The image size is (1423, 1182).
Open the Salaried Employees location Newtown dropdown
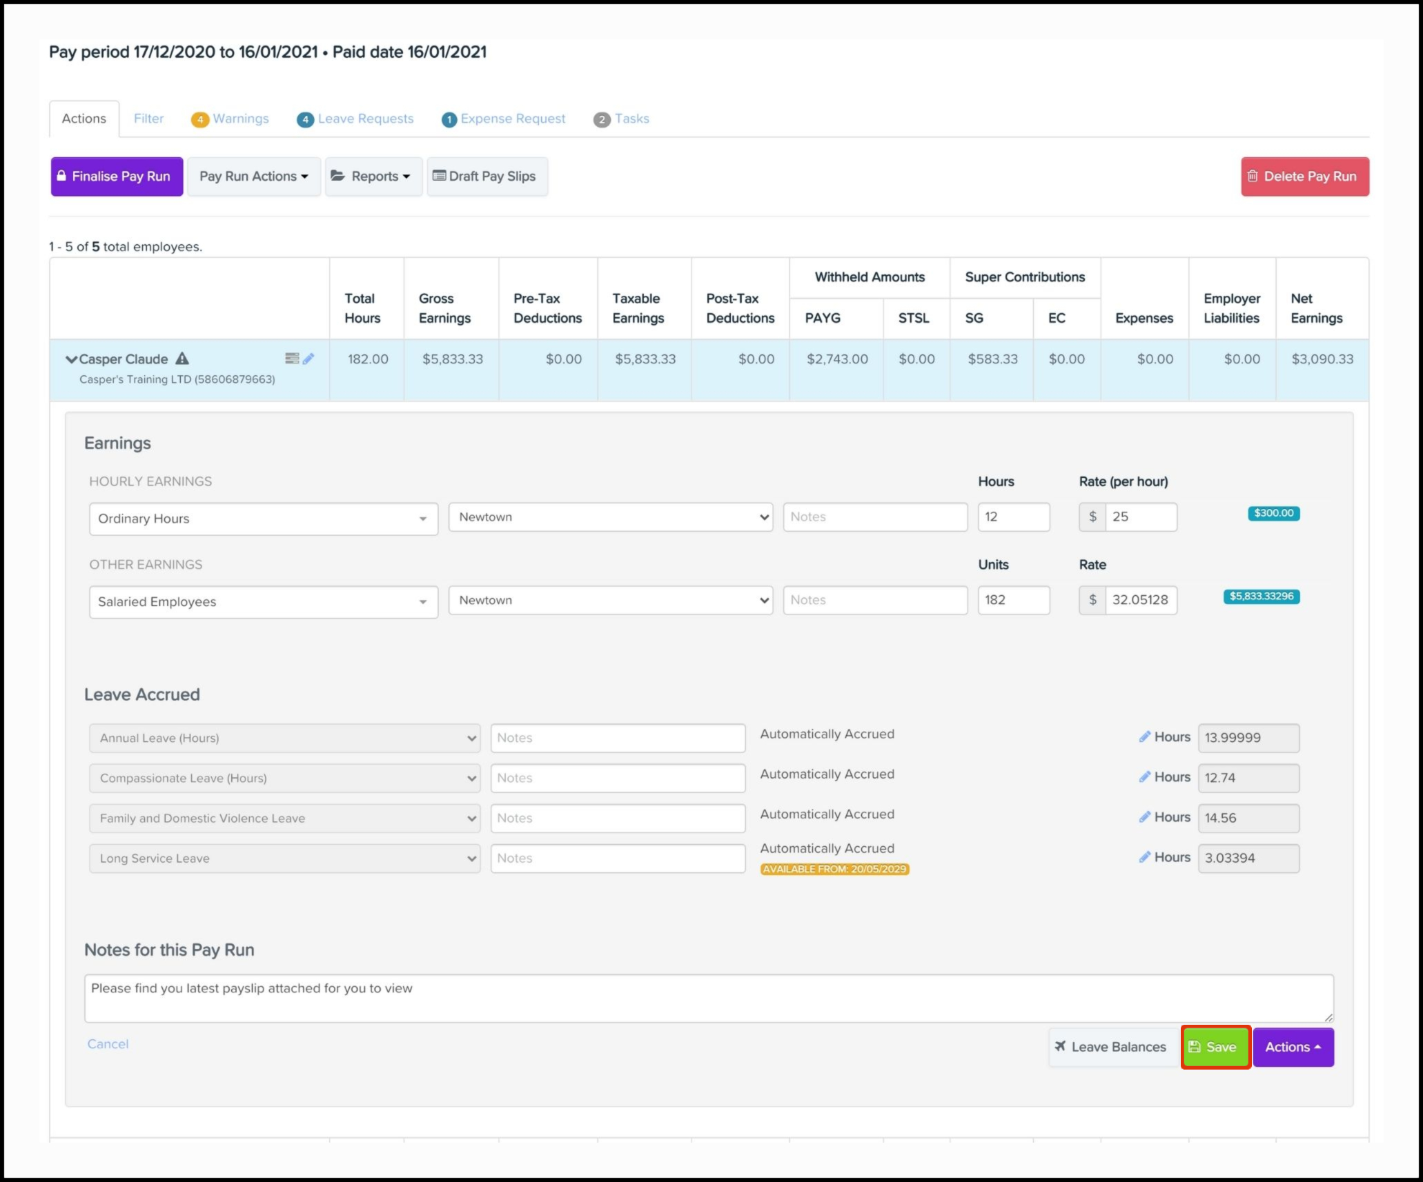(x=610, y=600)
